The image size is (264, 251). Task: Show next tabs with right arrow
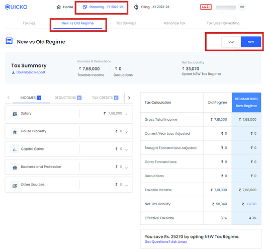coord(129,98)
